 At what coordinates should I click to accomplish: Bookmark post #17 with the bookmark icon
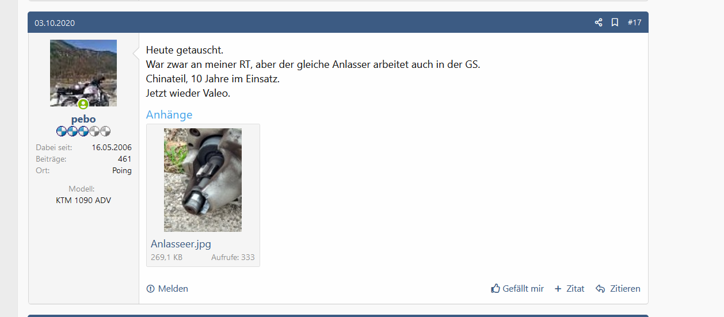tap(615, 22)
